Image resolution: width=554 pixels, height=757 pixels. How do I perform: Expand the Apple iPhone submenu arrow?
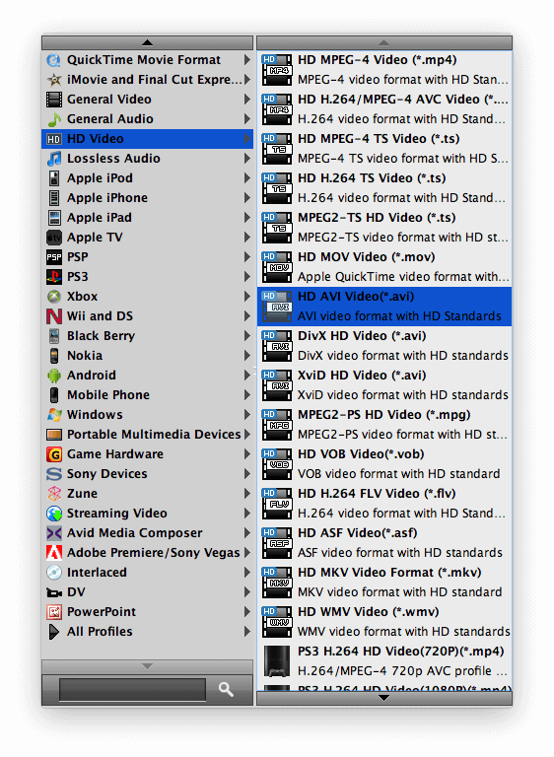[247, 198]
